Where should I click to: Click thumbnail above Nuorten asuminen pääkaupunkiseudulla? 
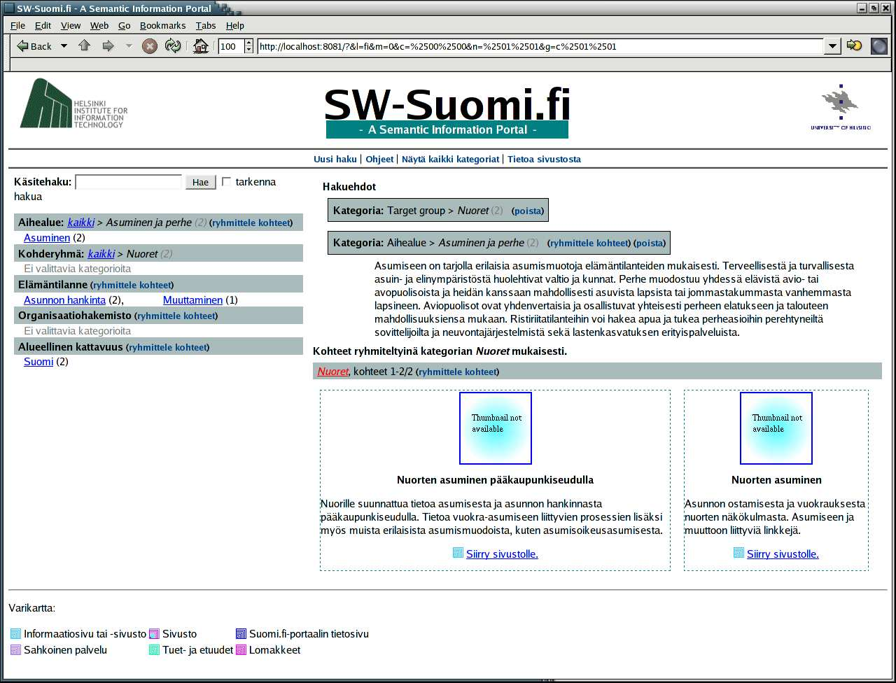(496, 428)
